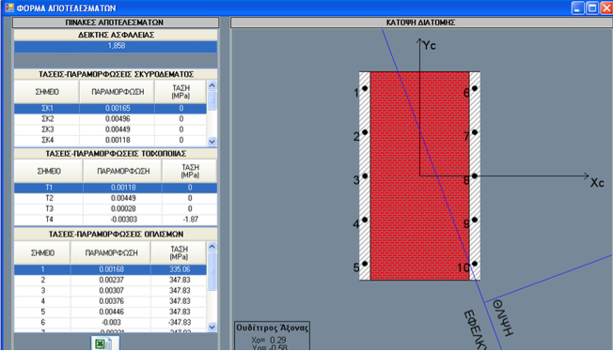Screen dimensions: 613x351
Task: Select reinforcement row 3
Action: coord(110,291)
